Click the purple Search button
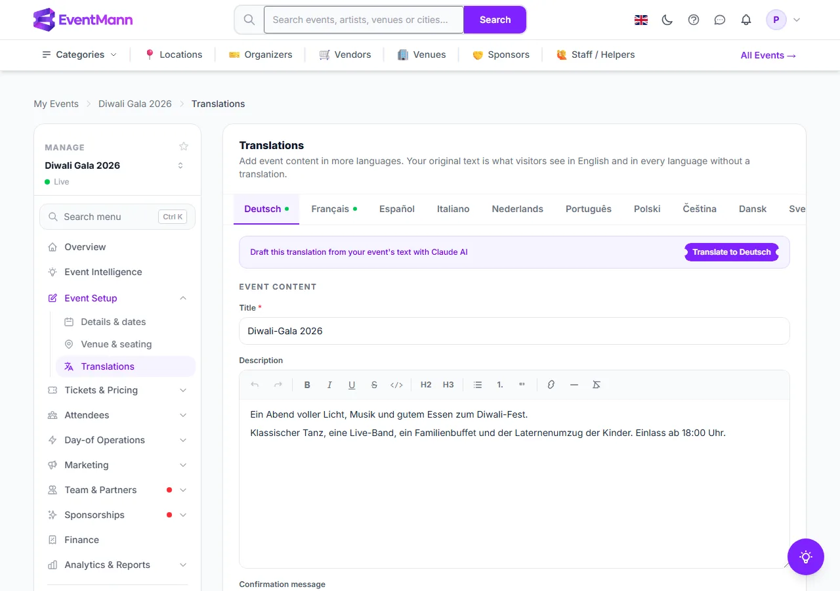Viewport: 840px width, 591px height. click(x=495, y=20)
